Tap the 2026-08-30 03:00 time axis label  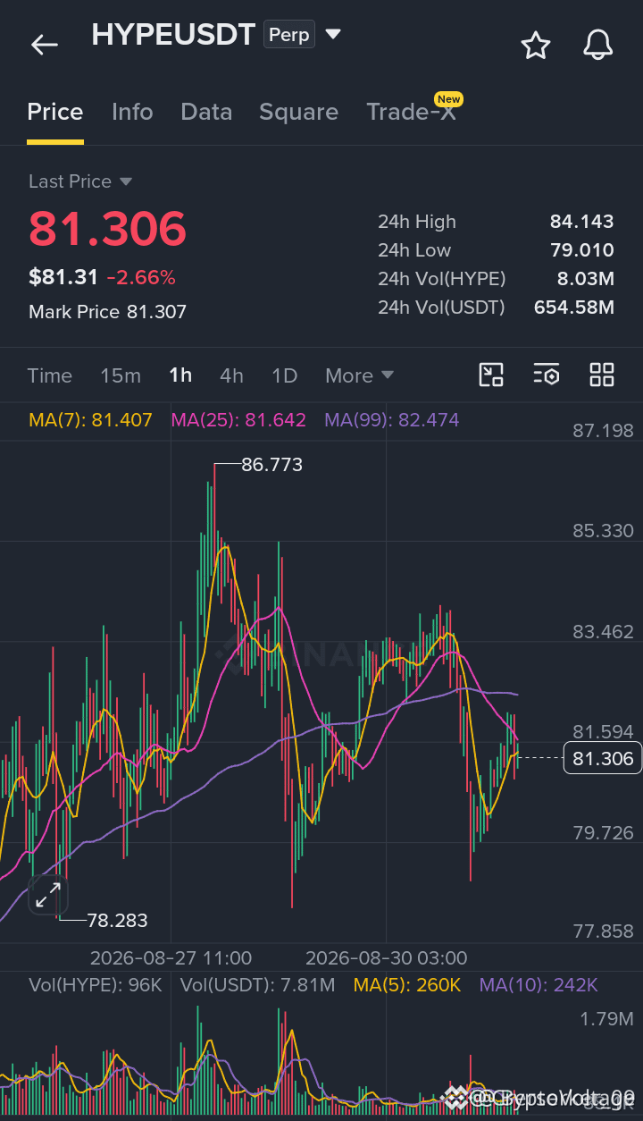[386, 957]
